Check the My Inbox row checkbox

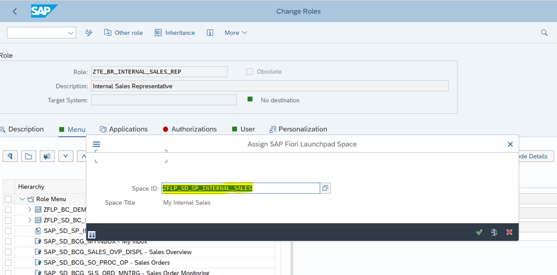(8, 242)
